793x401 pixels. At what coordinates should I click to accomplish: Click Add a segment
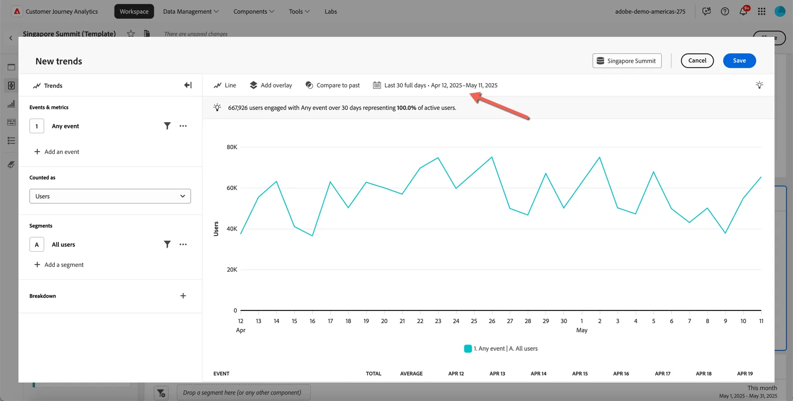(59, 265)
